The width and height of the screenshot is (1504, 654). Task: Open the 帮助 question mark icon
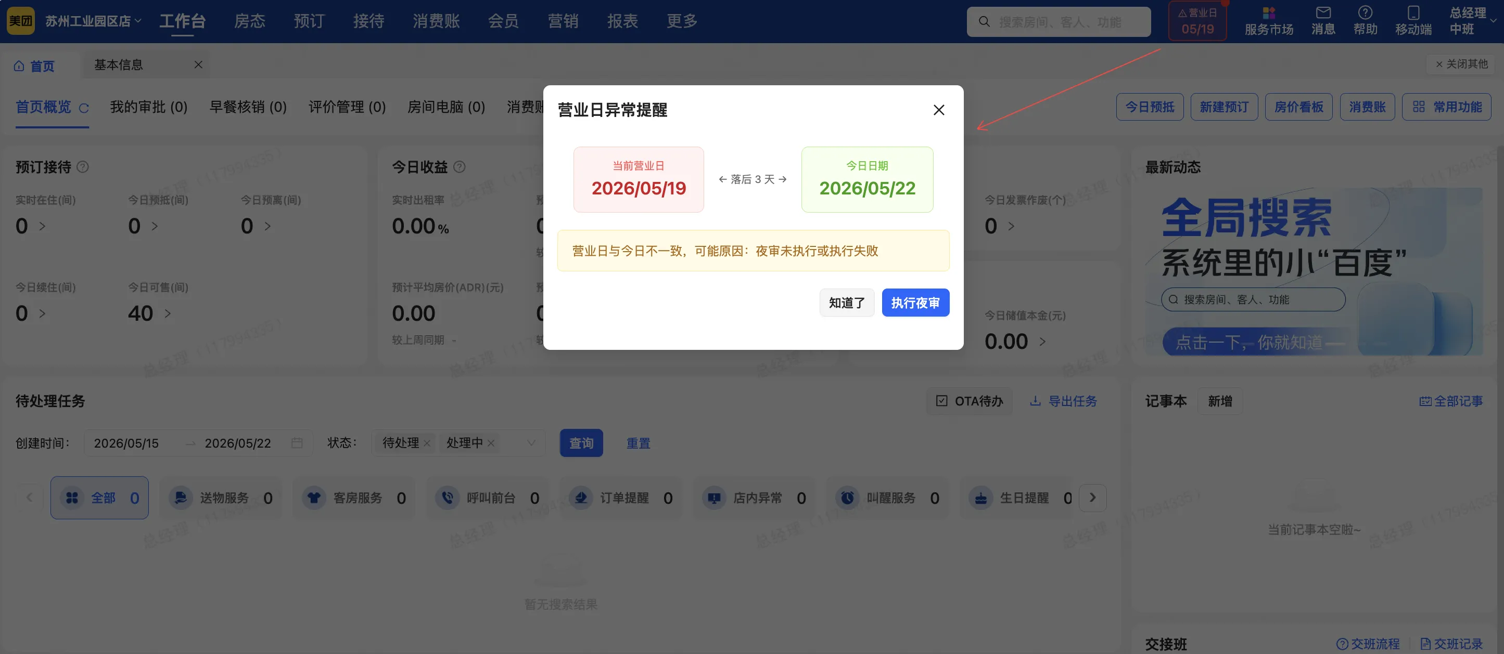click(x=1365, y=13)
